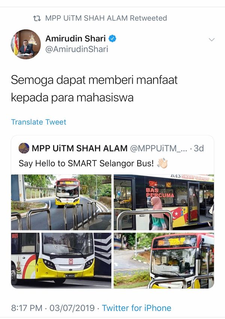Open the photo of the yellow bus front with its license plate

pyautogui.click(x=61, y=261)
